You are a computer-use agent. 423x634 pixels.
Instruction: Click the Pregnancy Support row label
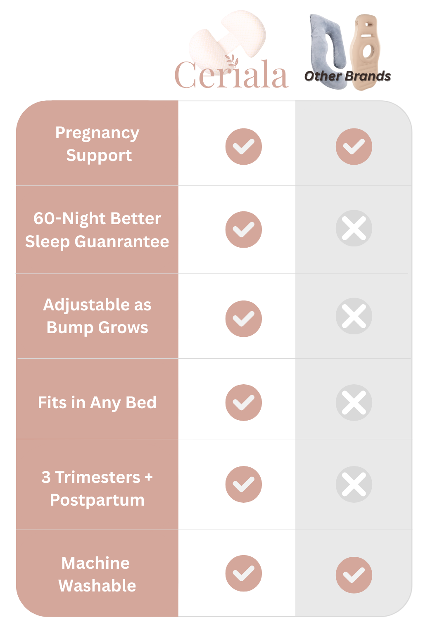coord(97,144)
